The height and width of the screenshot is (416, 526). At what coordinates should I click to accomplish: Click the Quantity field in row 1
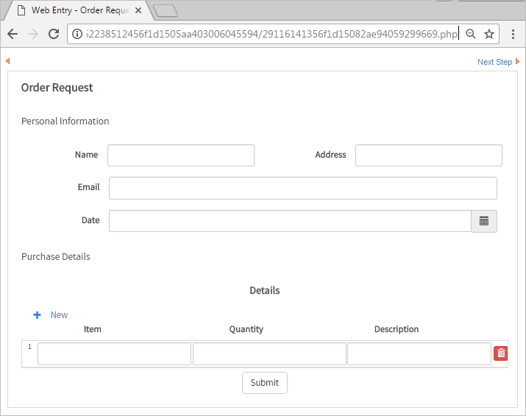tap(269, 354)
